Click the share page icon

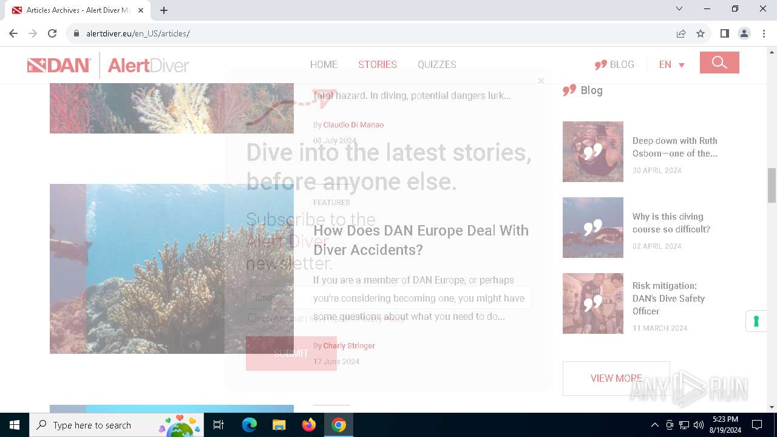(681, 33)
